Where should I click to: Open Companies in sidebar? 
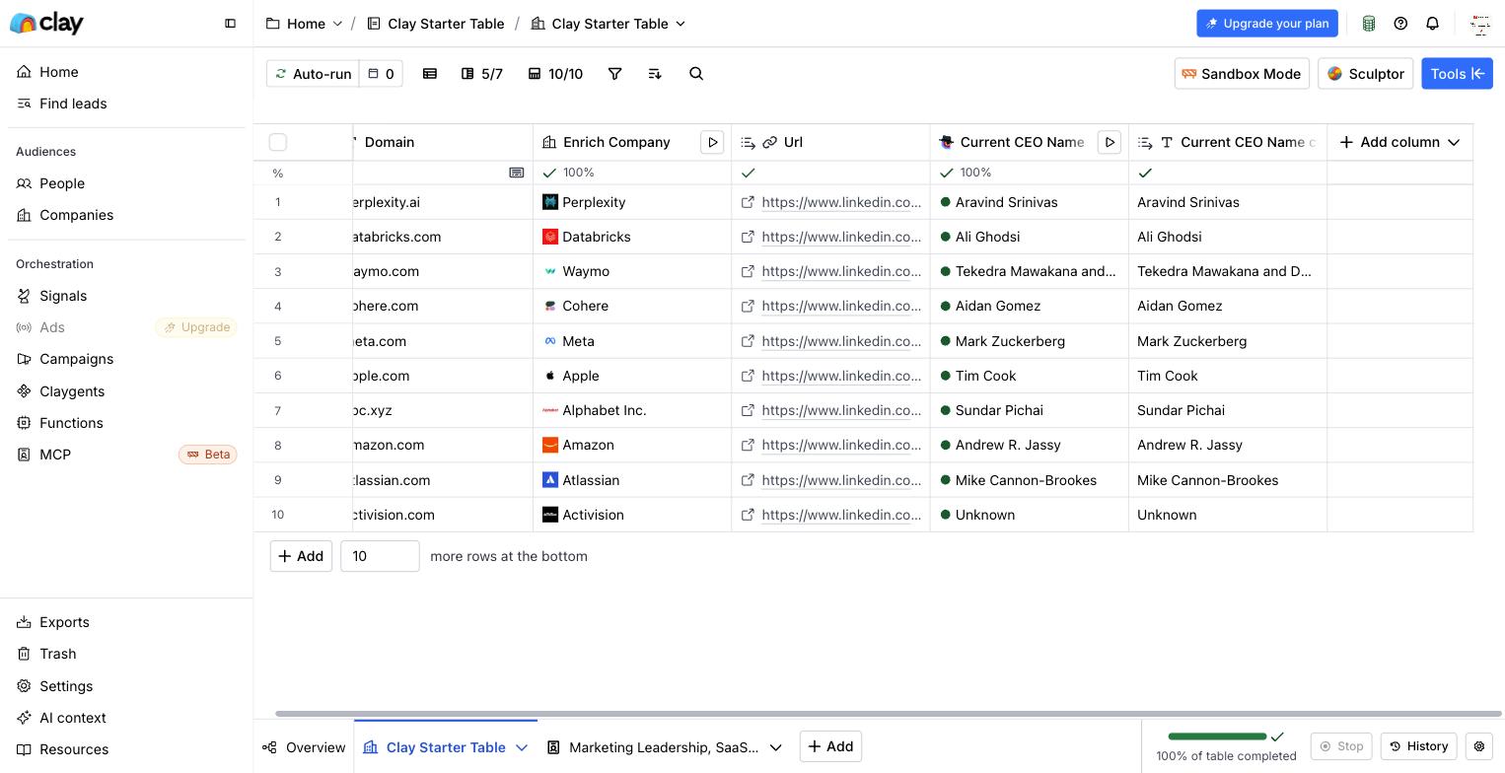126,215
